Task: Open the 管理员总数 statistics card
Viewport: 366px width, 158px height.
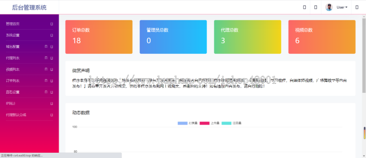Action: point(173,37)
